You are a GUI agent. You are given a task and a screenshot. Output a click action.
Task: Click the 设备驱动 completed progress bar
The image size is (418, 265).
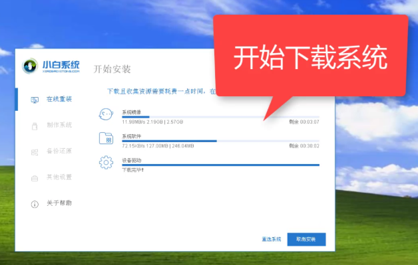pyautogui.click(x=220, y=165)
